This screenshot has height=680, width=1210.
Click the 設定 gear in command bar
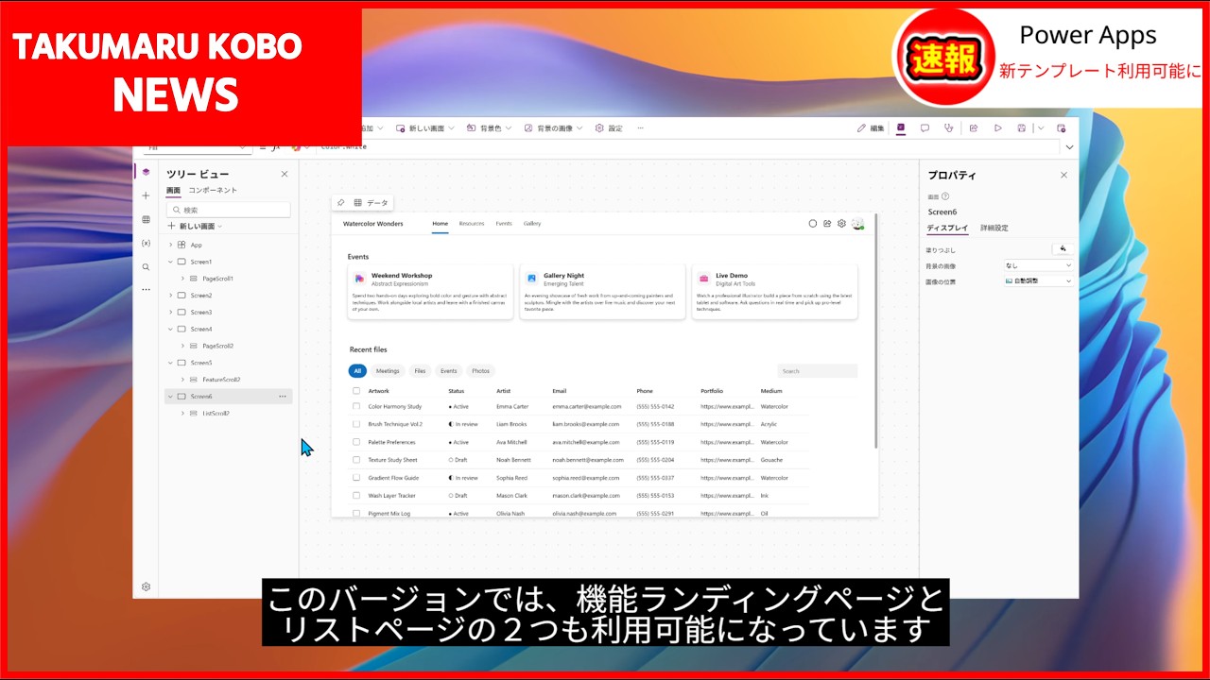tap(608, 128)
